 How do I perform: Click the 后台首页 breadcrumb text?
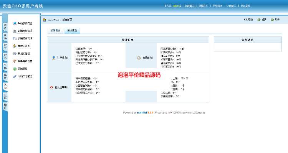pyautogui.click(x=67, y=20)
